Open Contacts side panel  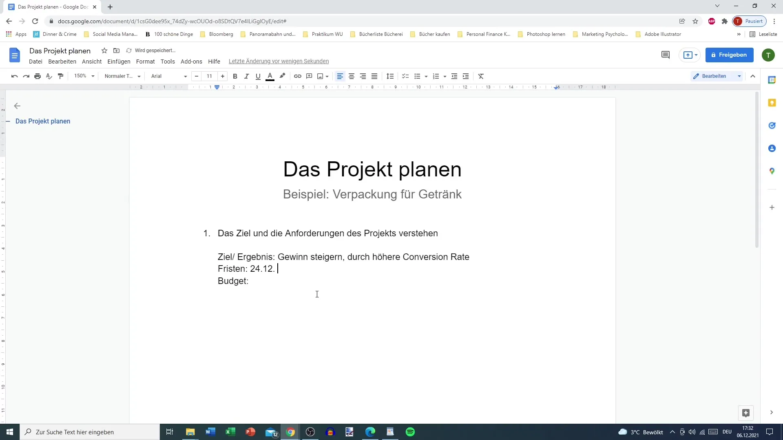click(x=772, y=148)
